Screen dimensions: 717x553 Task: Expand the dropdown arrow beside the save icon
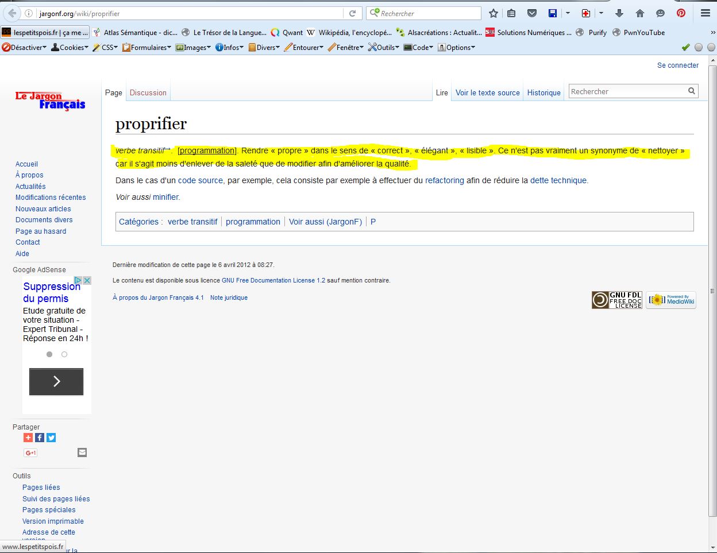tap(568, 13)
